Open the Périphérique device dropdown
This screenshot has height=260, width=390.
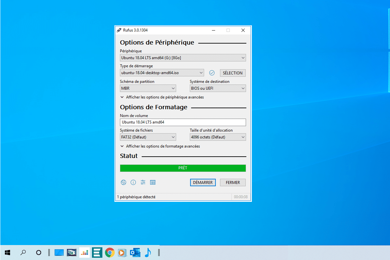coord(183,58)
